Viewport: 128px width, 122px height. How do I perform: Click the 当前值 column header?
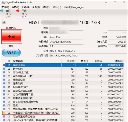point(68,61)
